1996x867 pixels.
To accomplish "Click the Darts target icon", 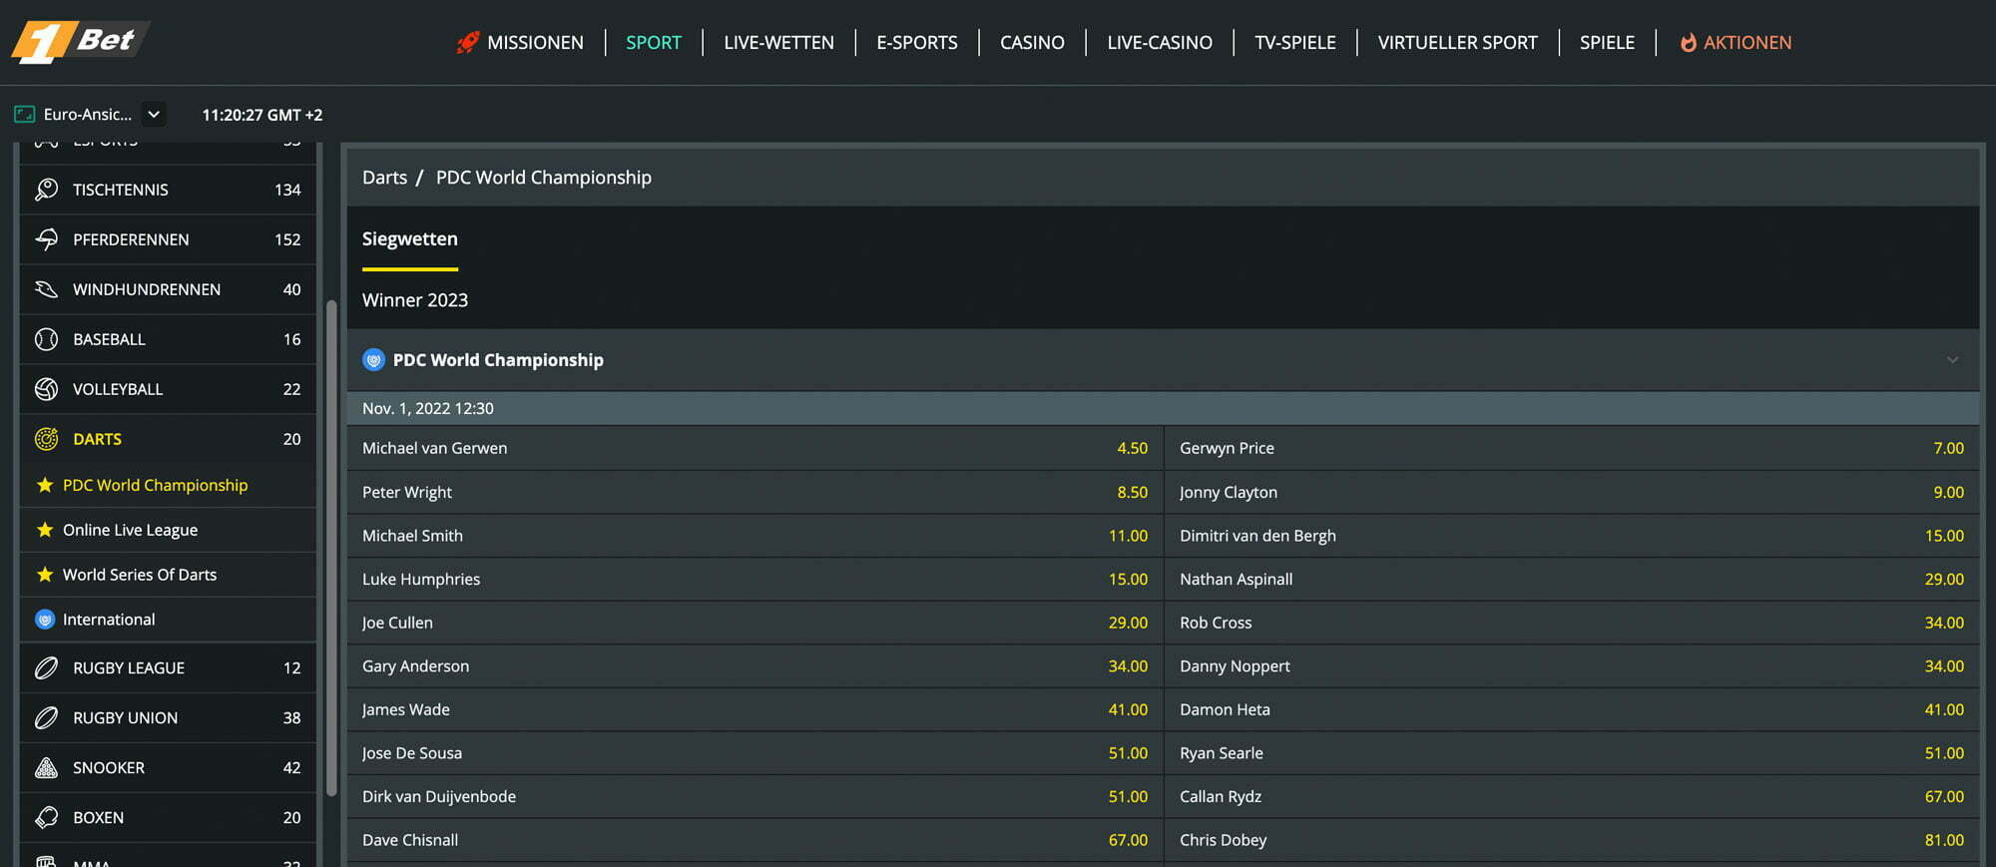I will click(46, 438).
